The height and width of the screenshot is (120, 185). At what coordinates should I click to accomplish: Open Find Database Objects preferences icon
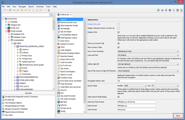click(59, 35)
